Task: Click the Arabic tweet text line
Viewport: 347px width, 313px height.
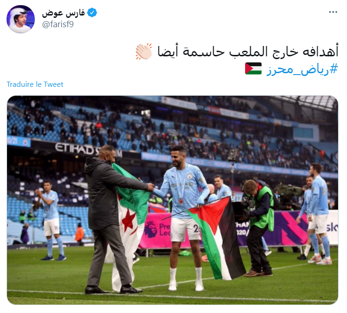Action: (248, 52)
